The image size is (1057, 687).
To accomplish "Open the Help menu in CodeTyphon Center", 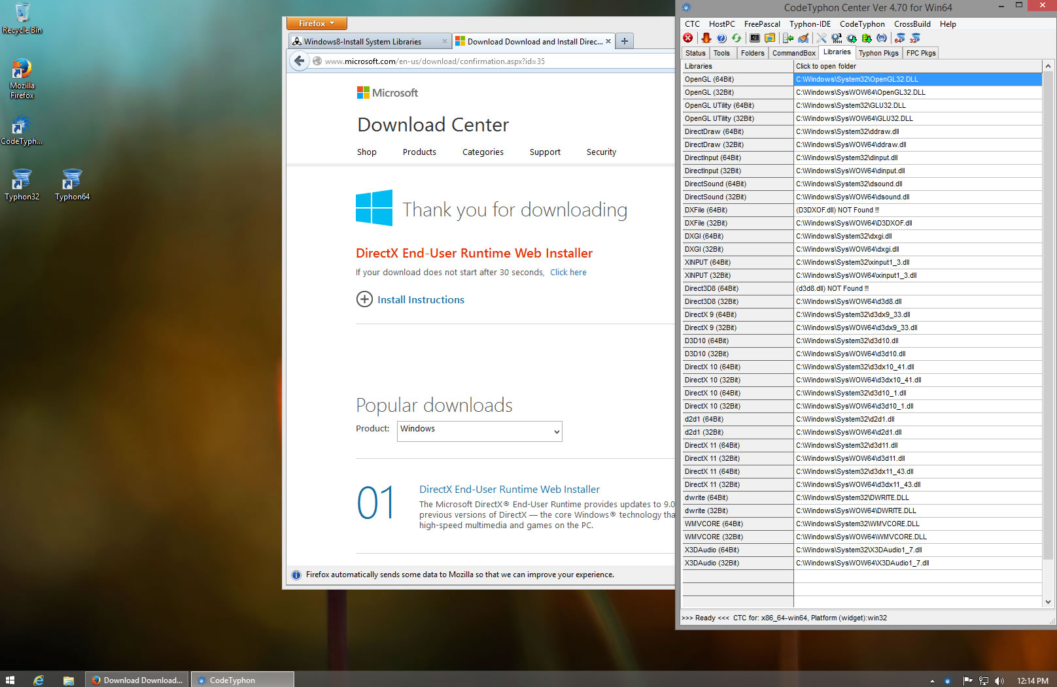I will [948, 24].
